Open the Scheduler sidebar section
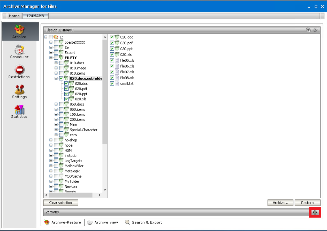This screenshot has height=231, width=327. 19,52
